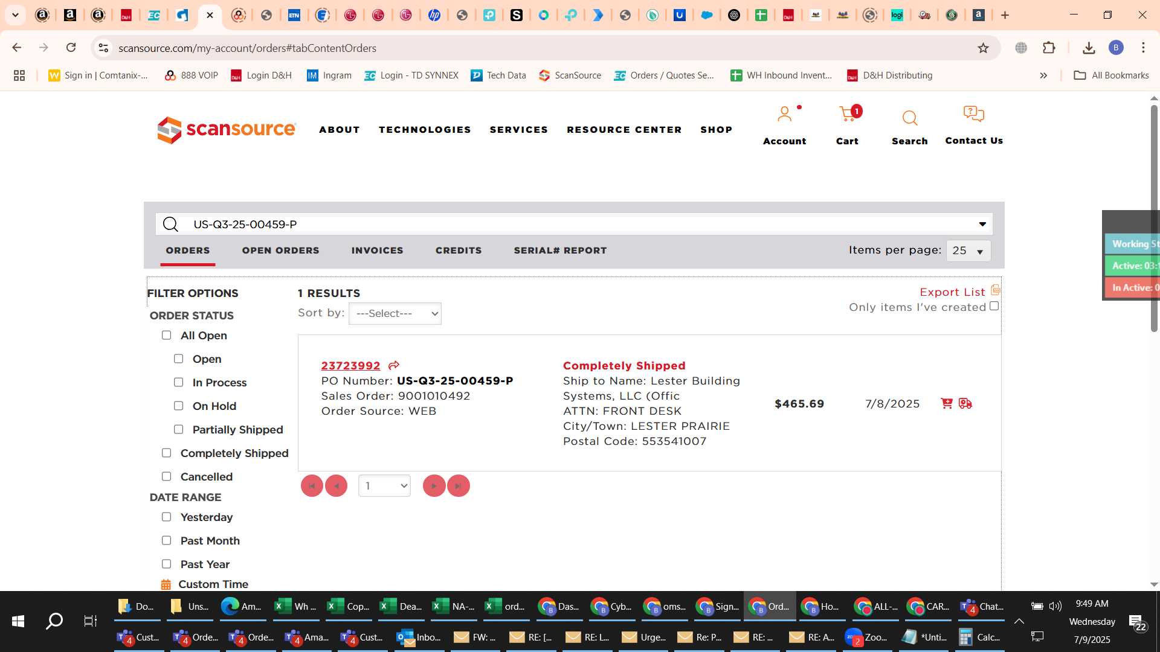Show more bookmarks chevron

click(x=1043, y=75)
